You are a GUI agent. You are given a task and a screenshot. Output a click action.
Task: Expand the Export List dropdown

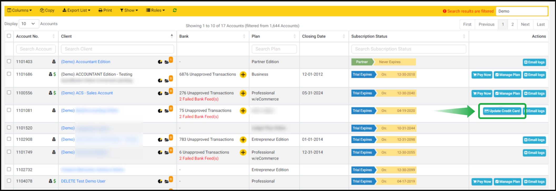tap(76, 10)
